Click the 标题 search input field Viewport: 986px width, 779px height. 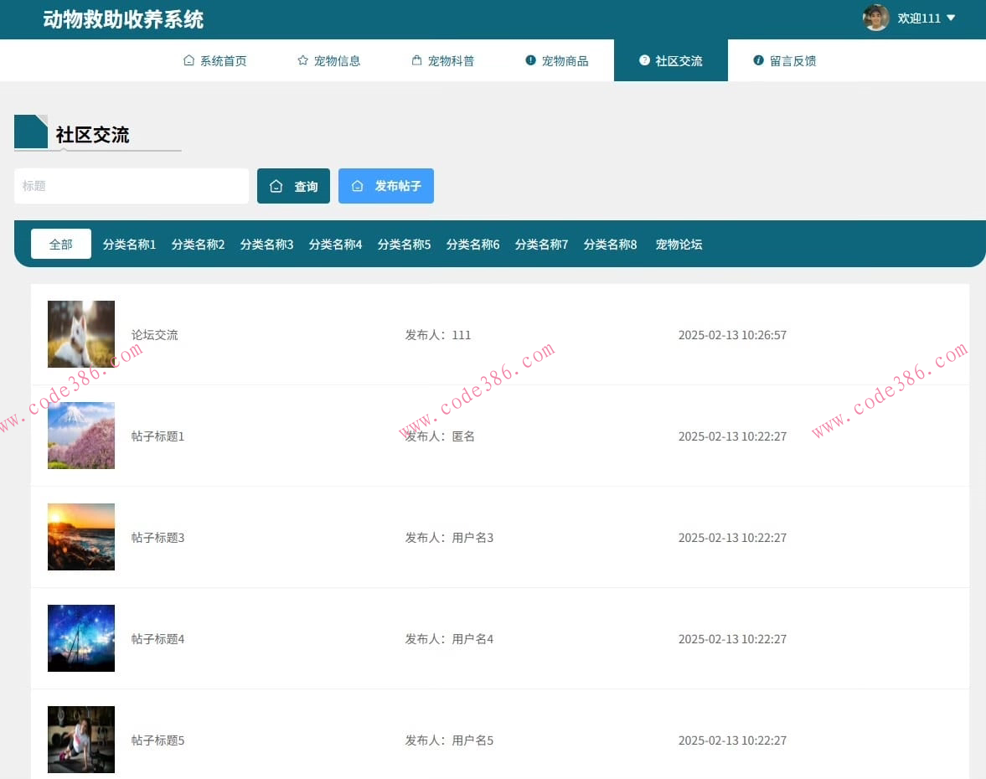(x=131, y=186)
